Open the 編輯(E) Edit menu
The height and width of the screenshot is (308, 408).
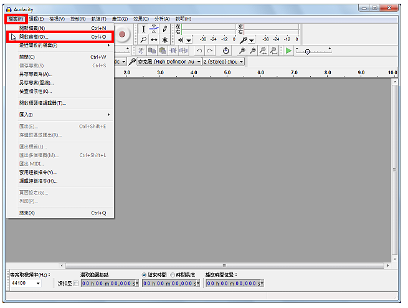click(36, 19)
